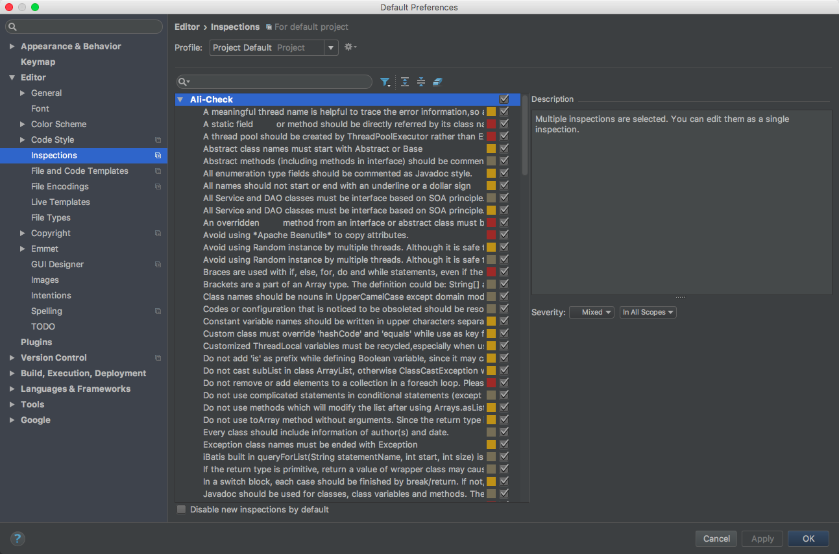Click red severity swatch for static field rule
Viewport: 839px width, 554px height.
pyautogui.click(x=491, y=124)
